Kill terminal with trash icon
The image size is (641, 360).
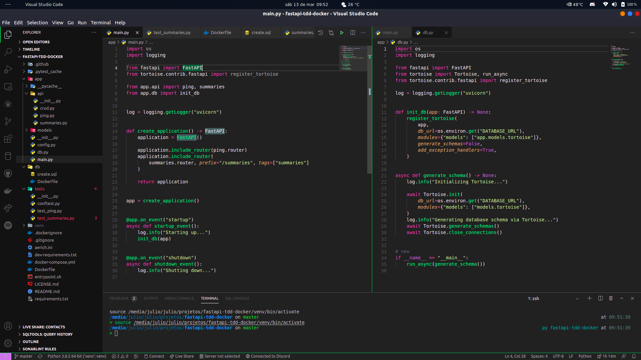611,298
